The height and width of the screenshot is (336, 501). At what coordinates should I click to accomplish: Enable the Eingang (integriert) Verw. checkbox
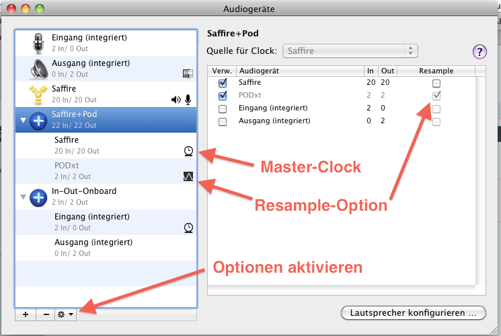coord(223,108)
